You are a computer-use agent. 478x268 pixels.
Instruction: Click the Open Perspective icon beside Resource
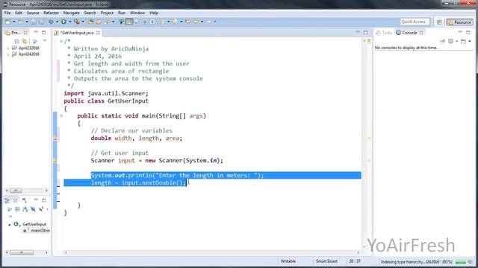coord(439,22)
